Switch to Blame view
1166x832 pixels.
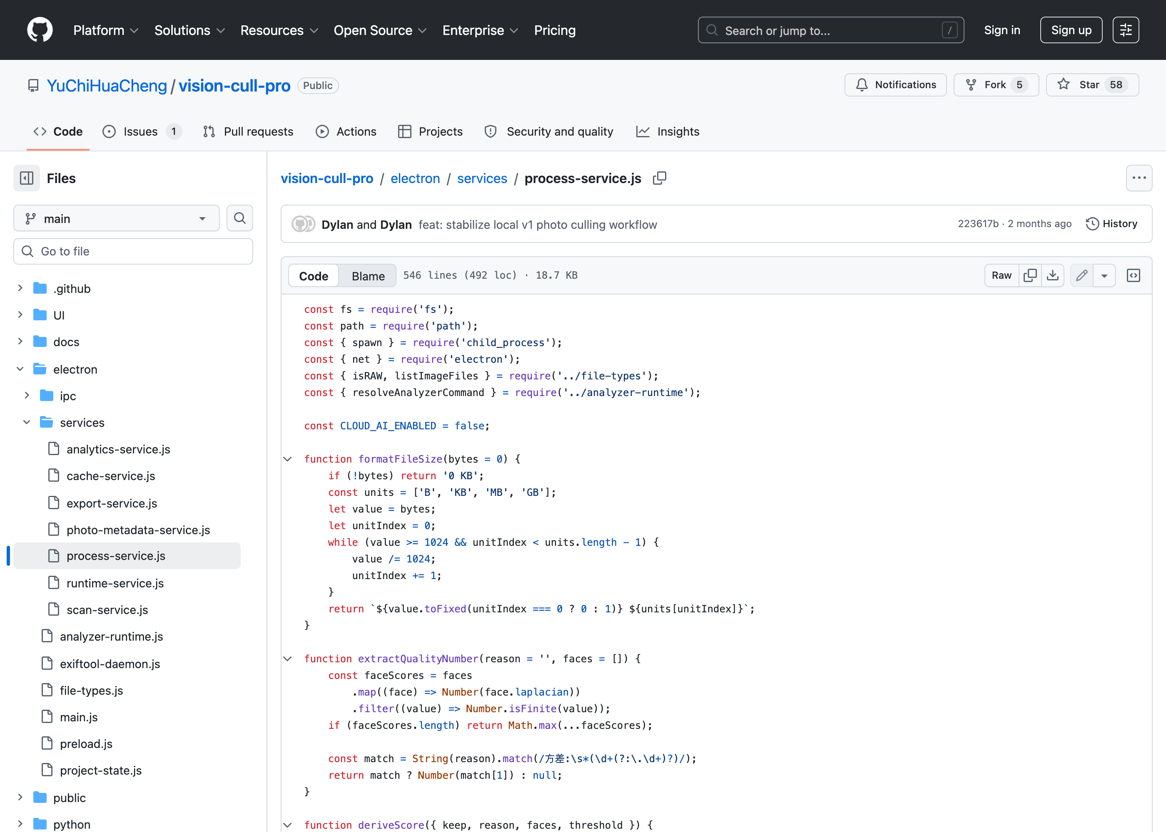click(368, 276)
